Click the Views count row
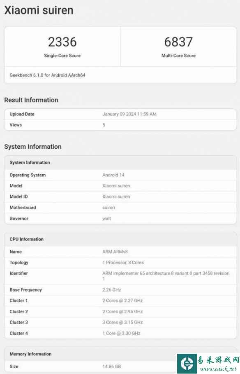The height and width of the screenshot is (374, 240). click(120, 125)
